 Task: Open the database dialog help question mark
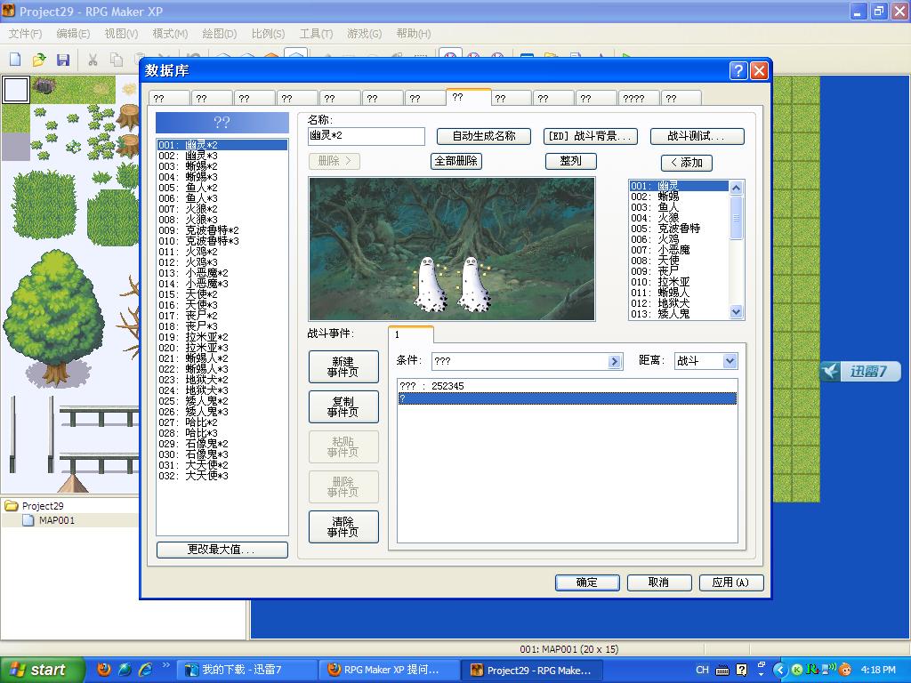pyautogui.click(x=738, y=71)
